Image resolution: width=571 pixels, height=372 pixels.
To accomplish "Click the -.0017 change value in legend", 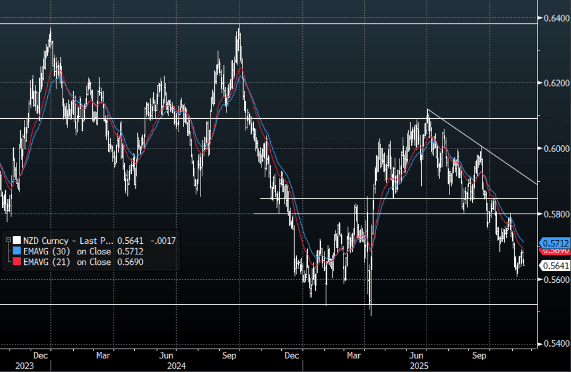I will click(x=163, y=241).
